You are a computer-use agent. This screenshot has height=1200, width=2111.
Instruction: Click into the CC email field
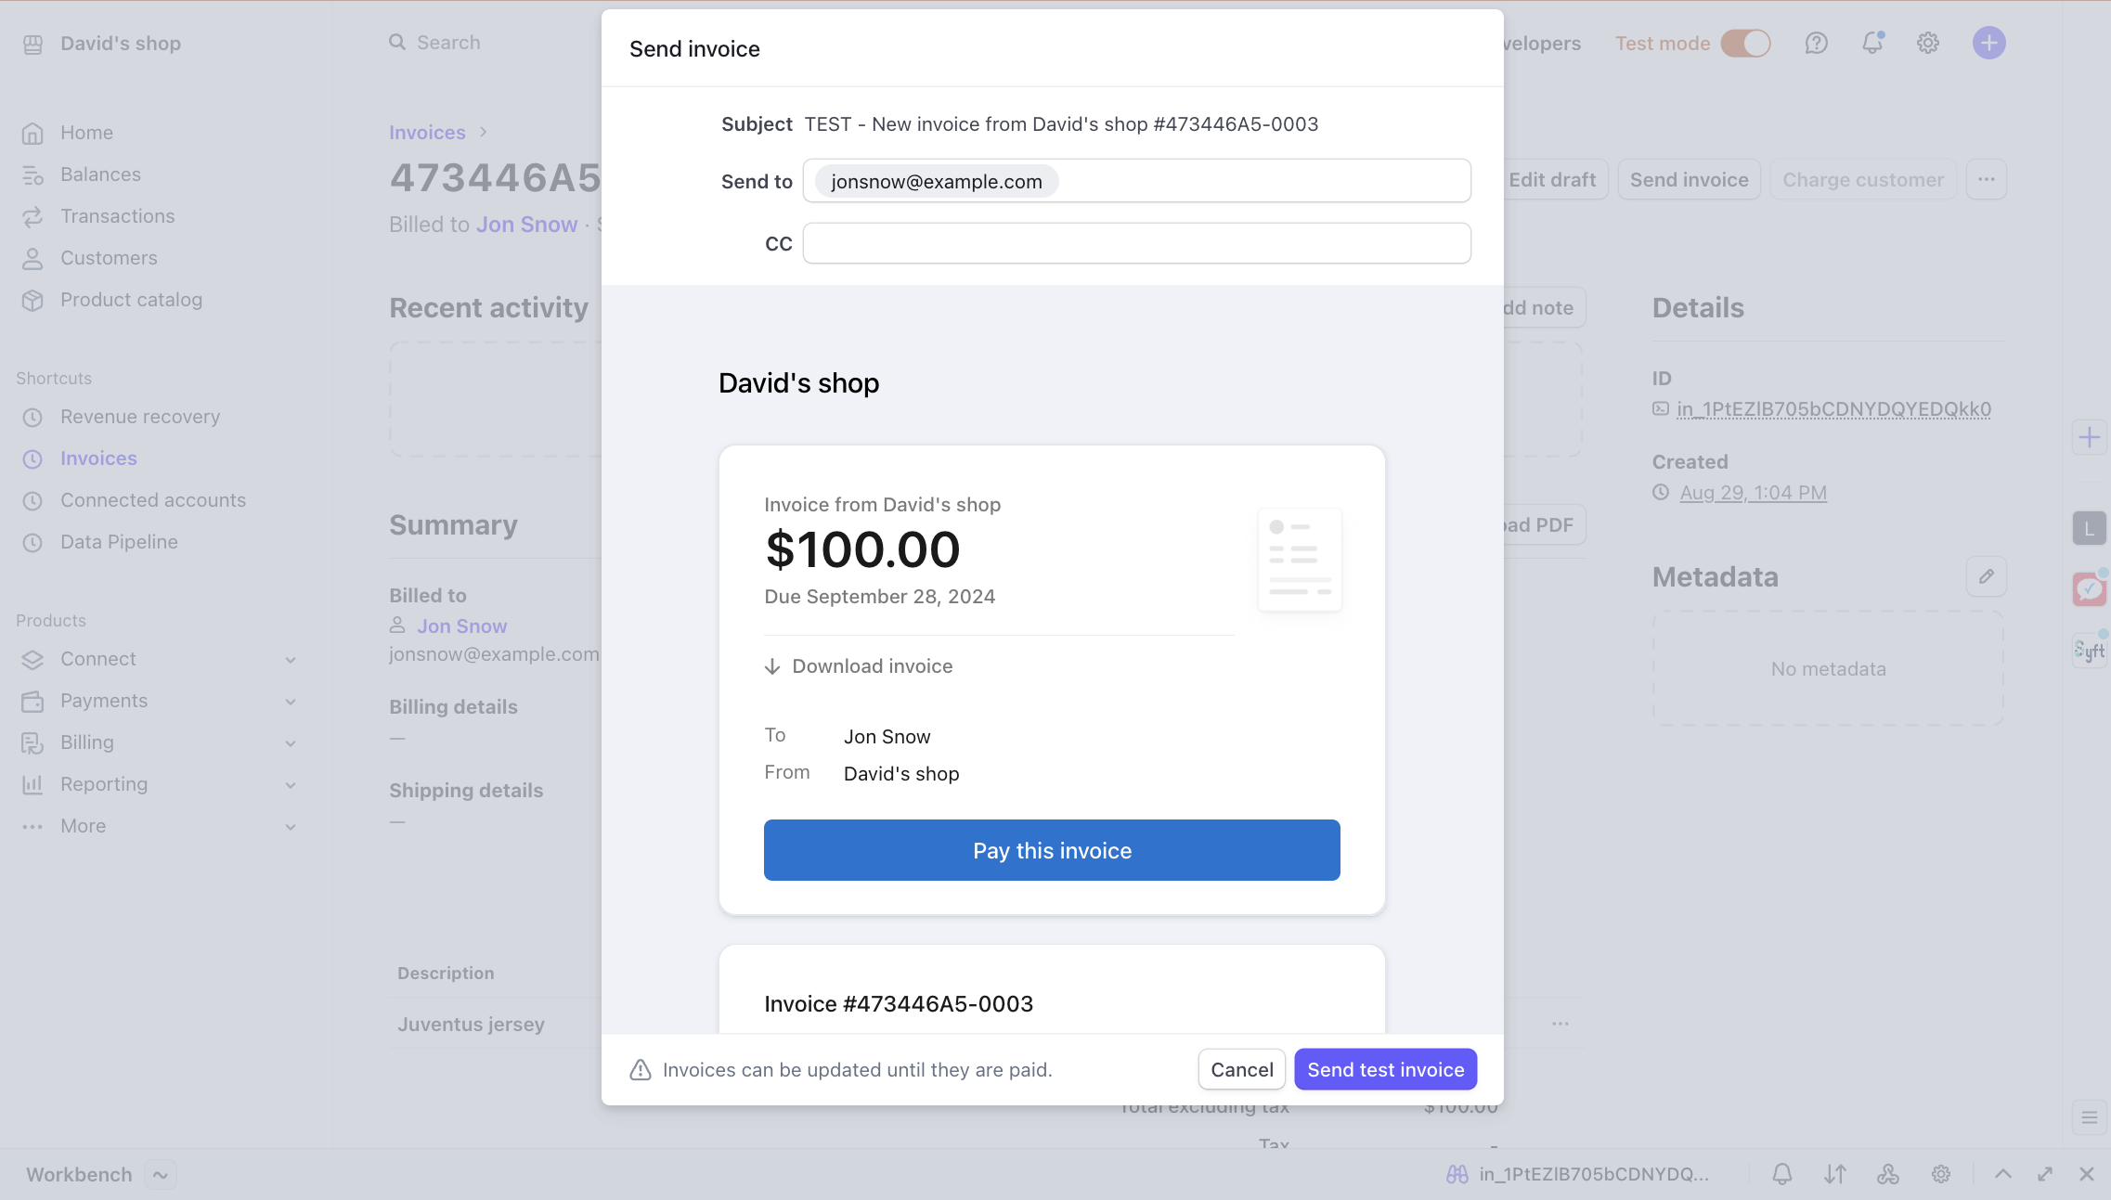click(x=1136, y=243)
